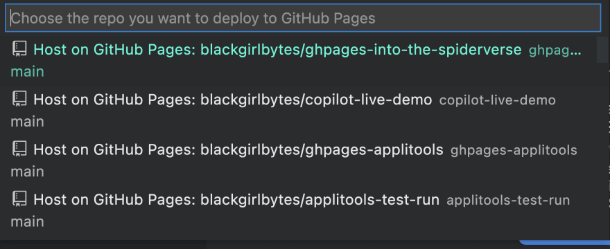Click 'main' branch label under copilot-live-demo
The width and height of the screenshot is (610, 249).
(27, 122)
